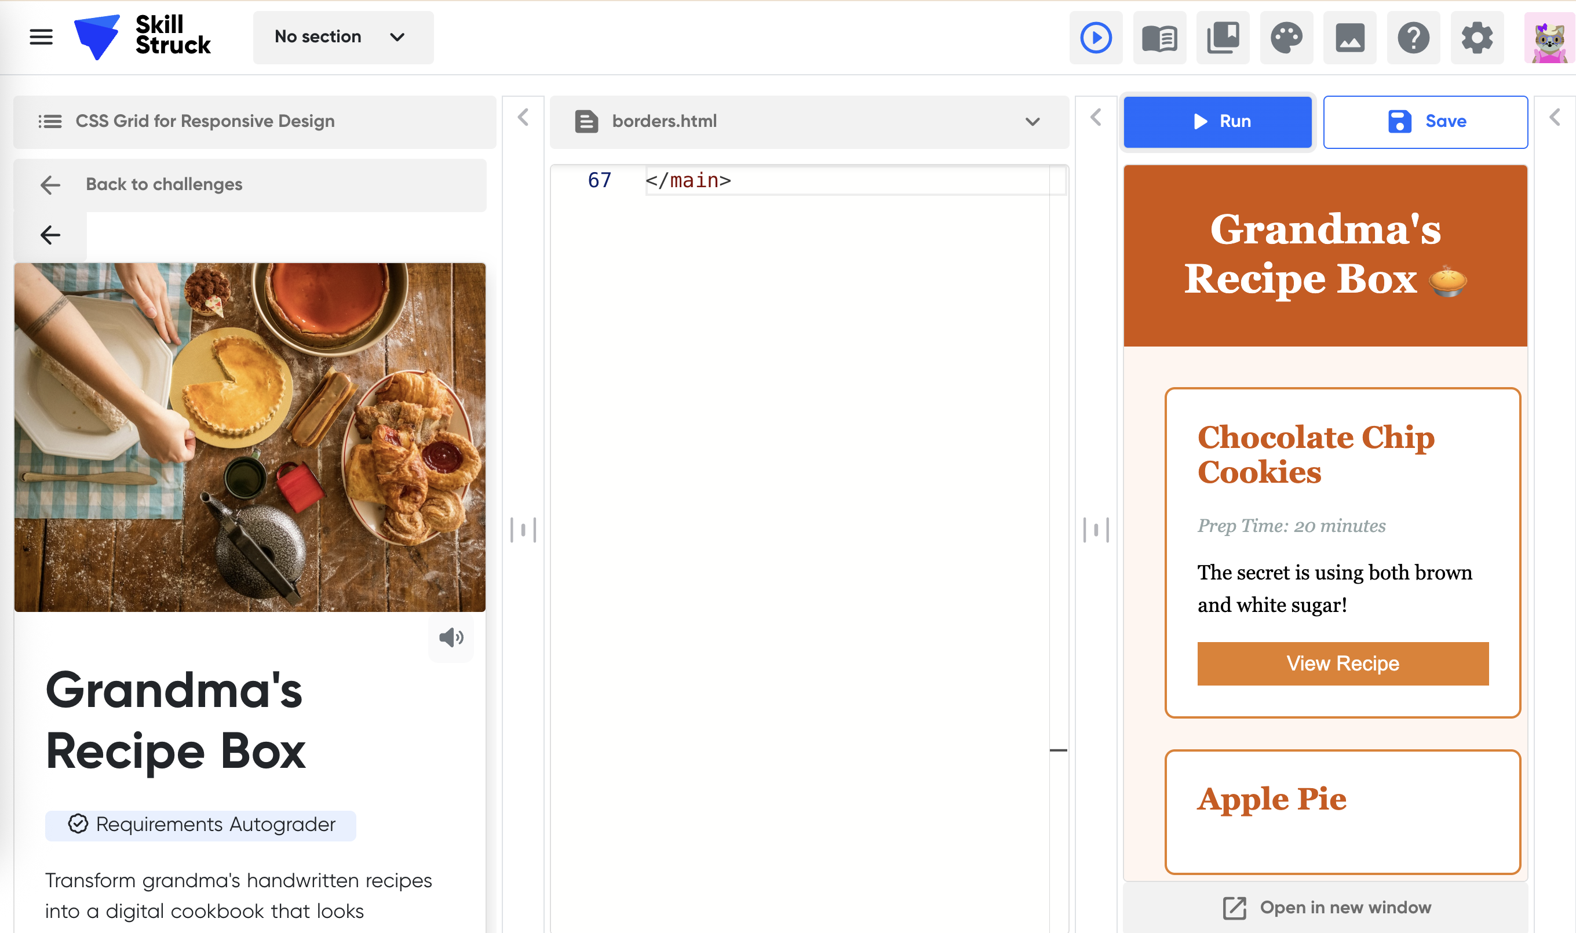Click the play circle icon in top toolbar
The height and width of the screenshot is (933, 1576).
pyautogui.click(x=1096, y=38)
